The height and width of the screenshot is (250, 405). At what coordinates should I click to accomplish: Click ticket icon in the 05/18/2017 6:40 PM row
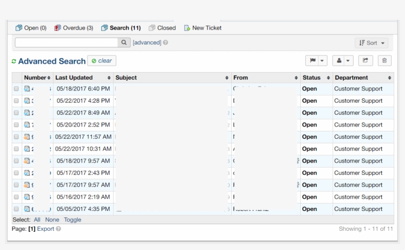[x=27, y=89]
